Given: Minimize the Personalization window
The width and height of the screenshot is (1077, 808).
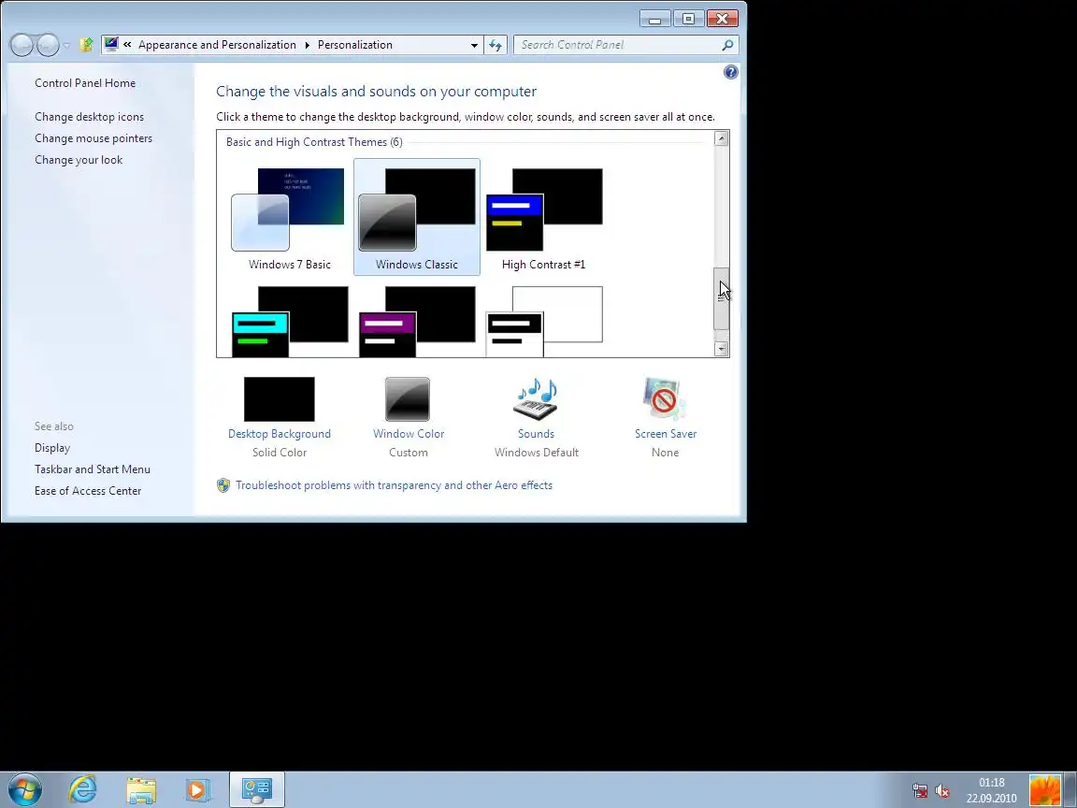Looking at the screenshot, I should pos(654,20).
